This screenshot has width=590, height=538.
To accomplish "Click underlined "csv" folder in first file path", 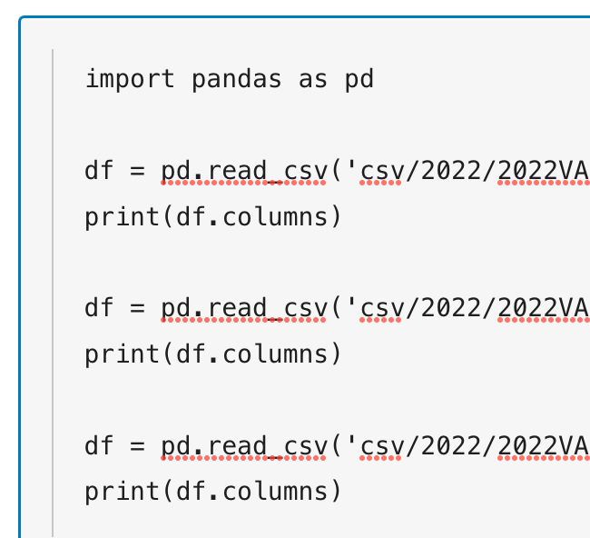I will (381, 172).
